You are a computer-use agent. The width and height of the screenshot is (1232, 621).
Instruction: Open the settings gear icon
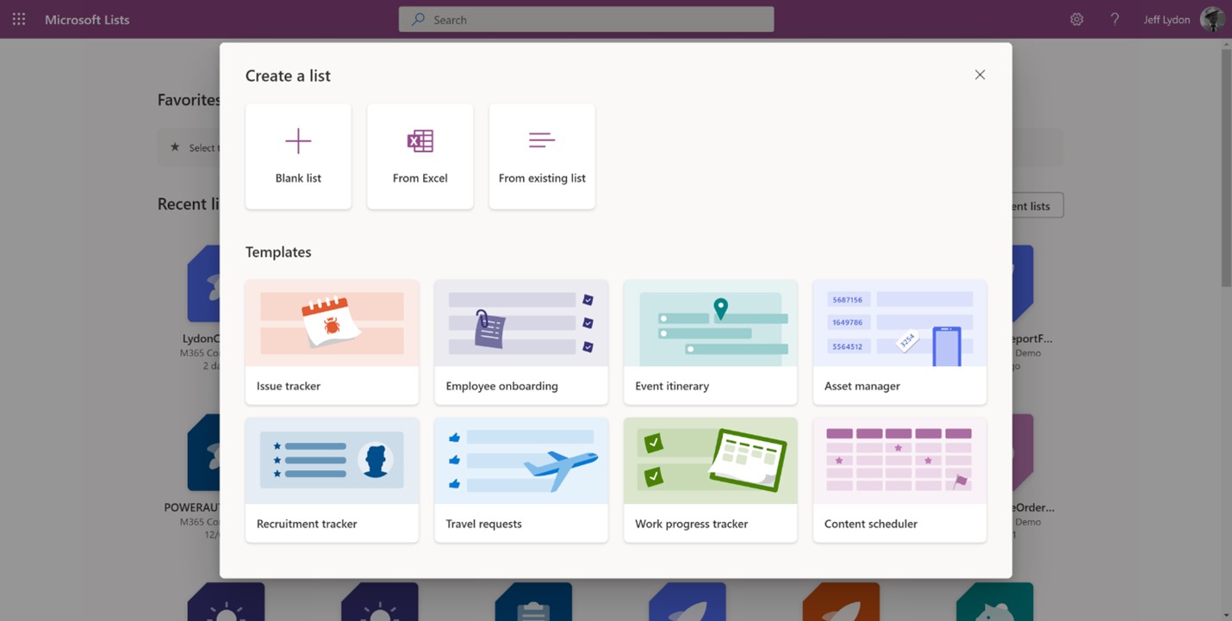[x=1077, y=19]
